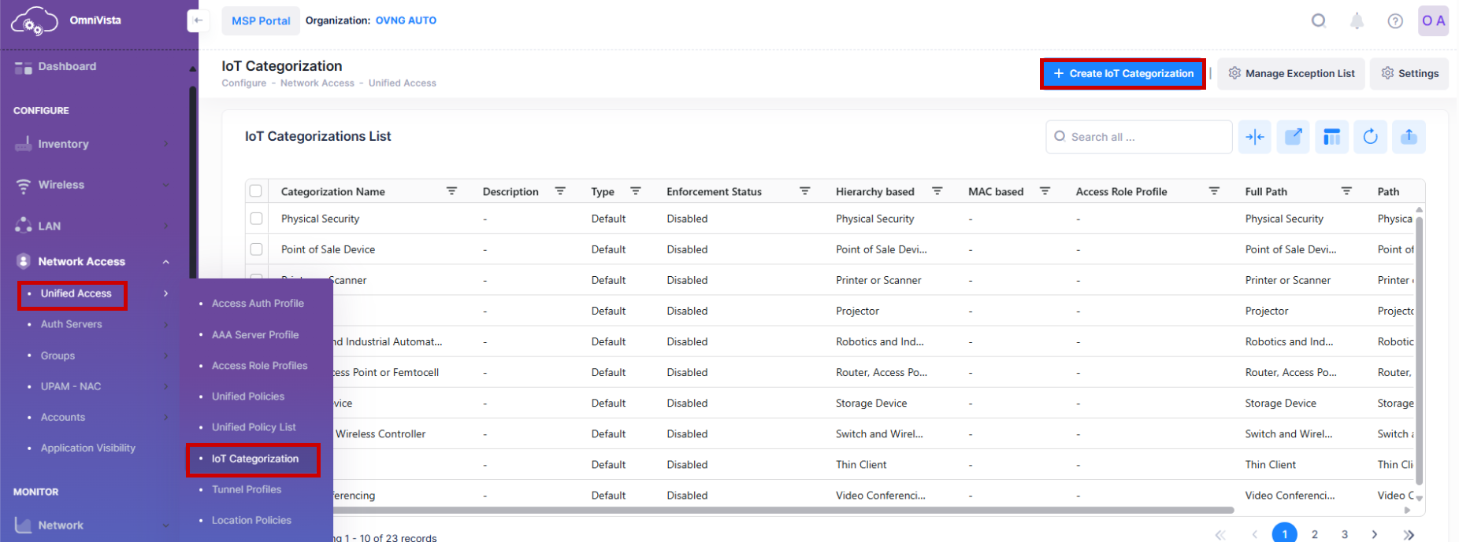The width and height of the screenshot is (1459, 542).
Task: Open the notifications bell
Action: 1357,21
